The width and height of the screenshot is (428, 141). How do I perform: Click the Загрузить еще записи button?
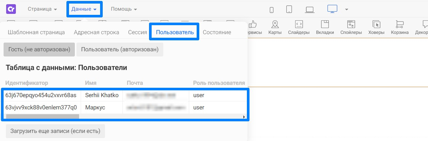[55, 131]
